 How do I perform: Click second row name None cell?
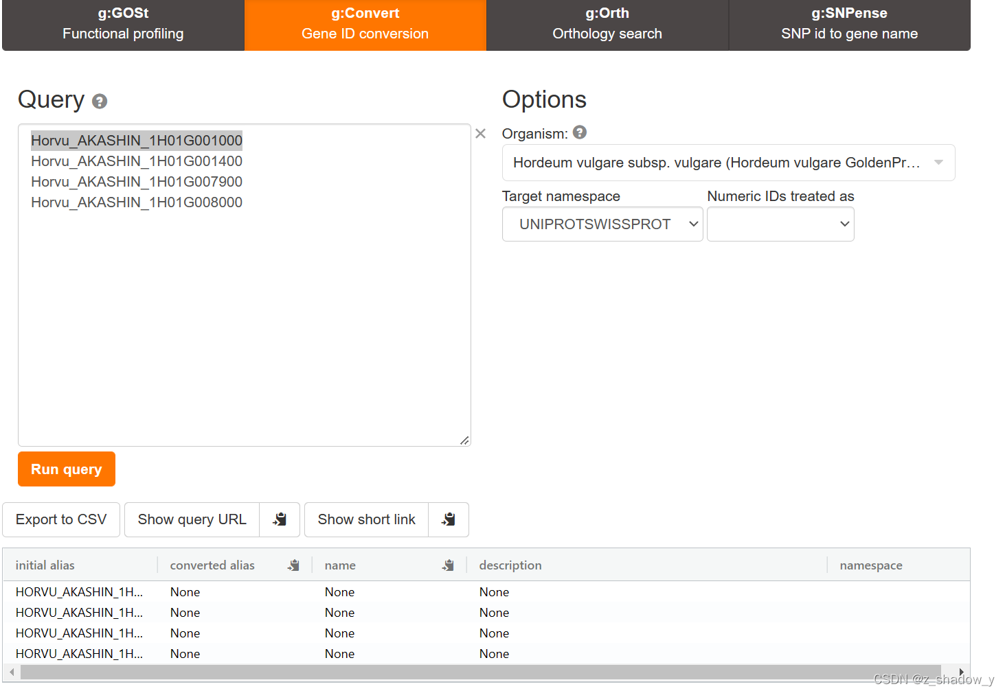tap(339, 613)
